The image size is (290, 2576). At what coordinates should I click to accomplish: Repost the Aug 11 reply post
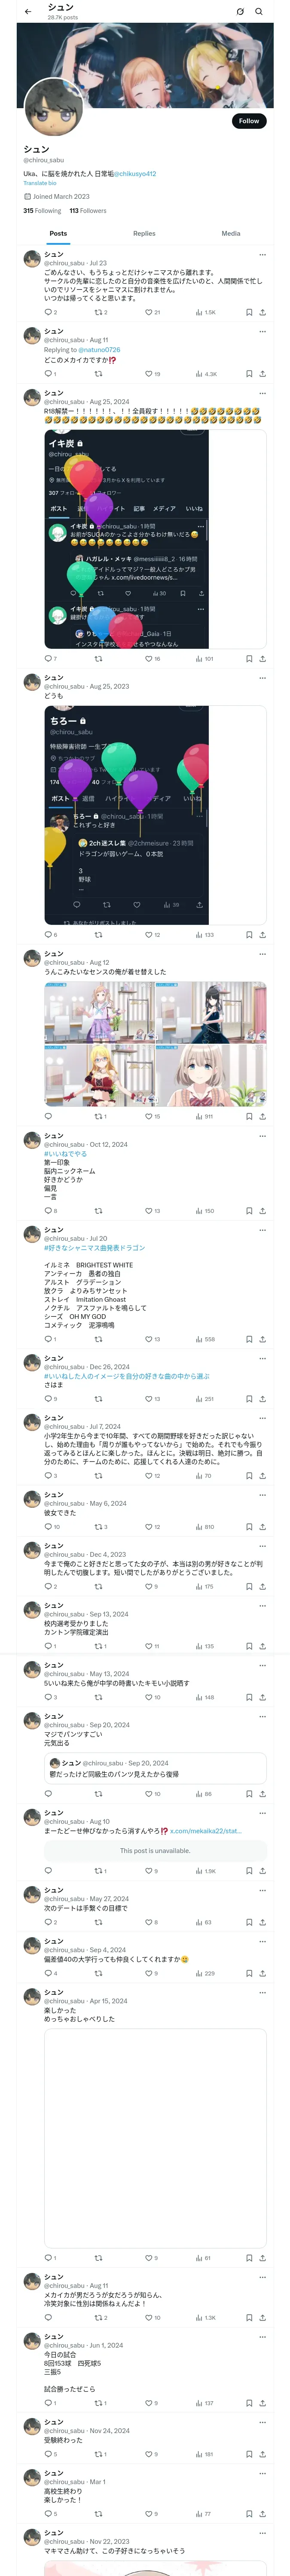tap(98, 374)
